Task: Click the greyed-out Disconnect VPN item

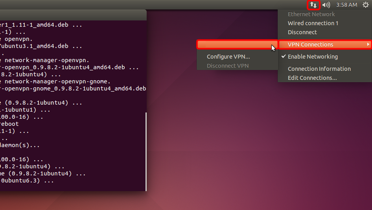Action: tap(228, 66)
